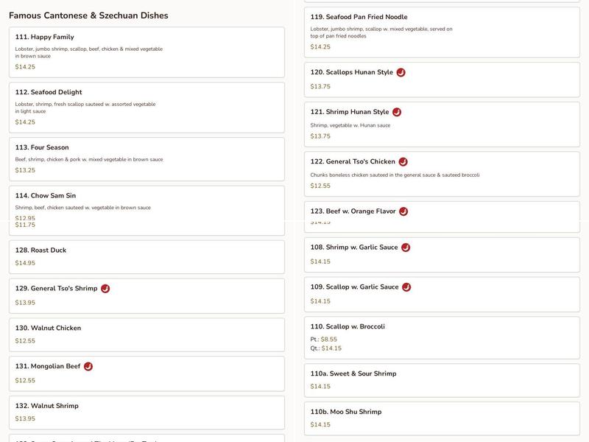Click spicy icon beside Mongolian Beef
The image size is (589, 442).
coord(88,366)
